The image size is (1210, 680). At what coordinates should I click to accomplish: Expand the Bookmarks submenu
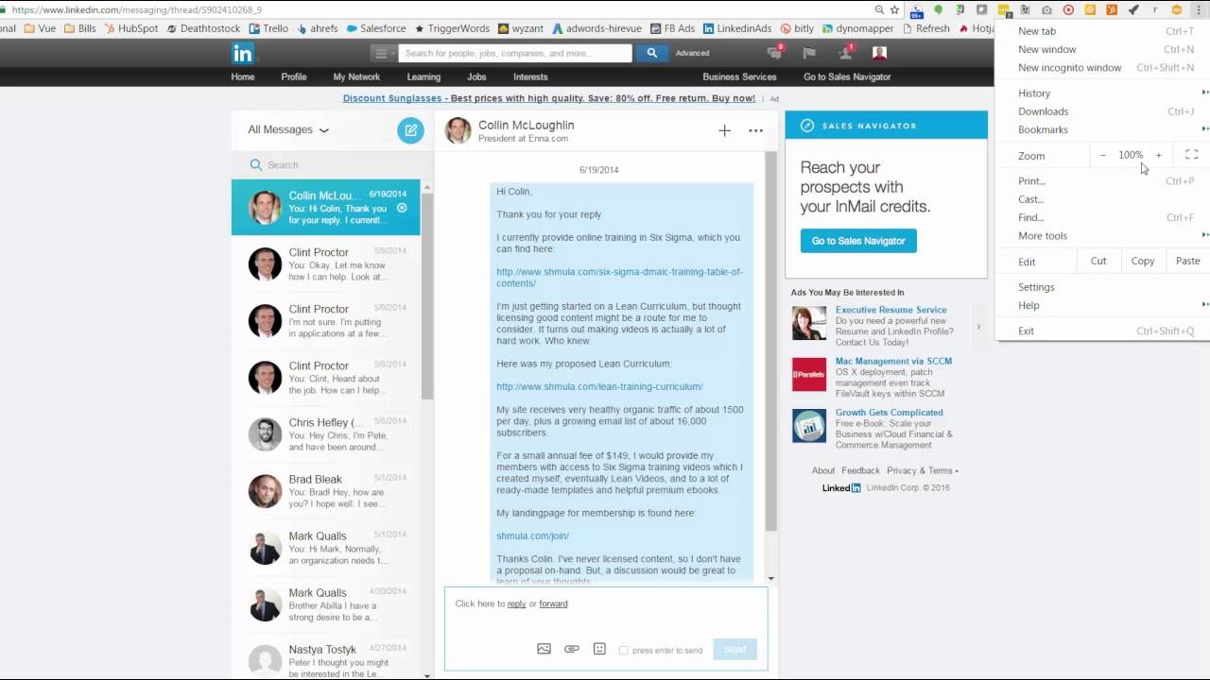pos(1043,129)
